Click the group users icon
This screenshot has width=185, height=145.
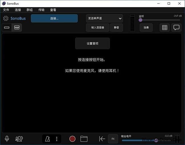(x=19, y=139)
